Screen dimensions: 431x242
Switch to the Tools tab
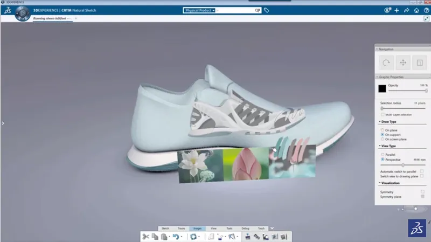point(230,228)
